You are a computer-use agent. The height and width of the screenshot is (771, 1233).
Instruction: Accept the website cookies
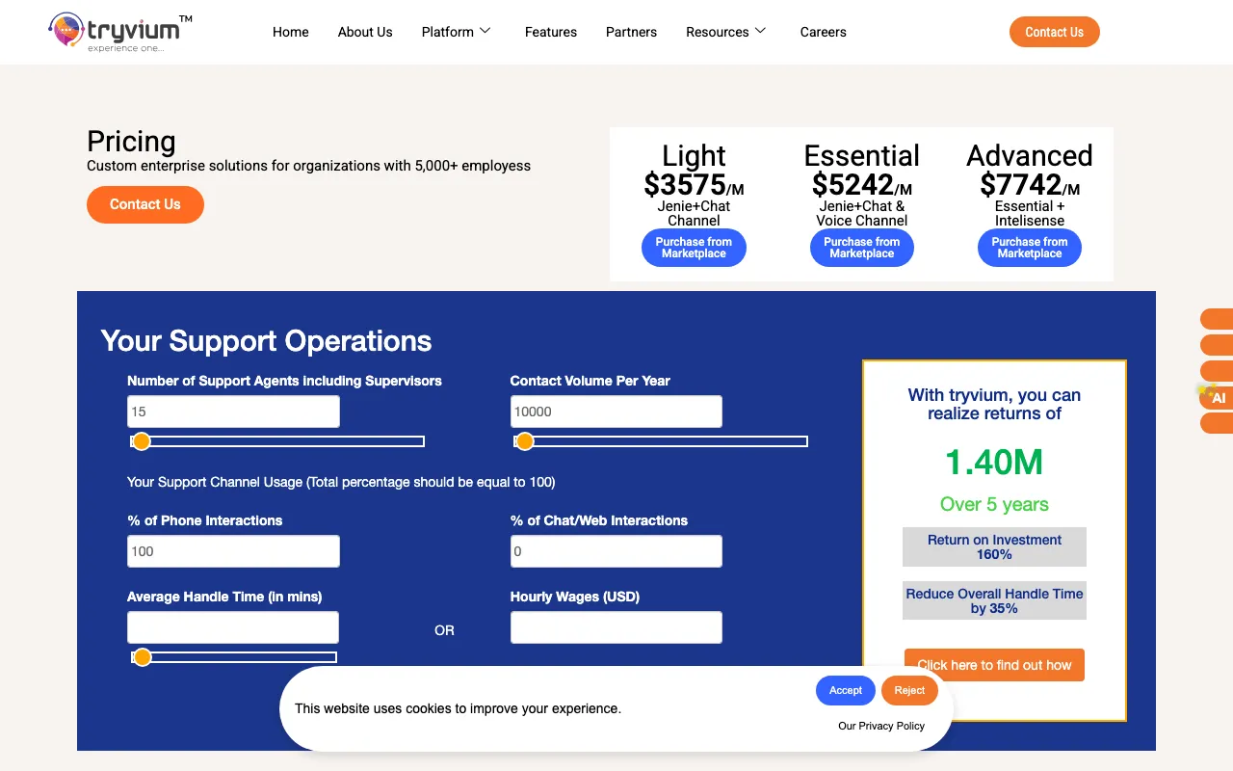point(846,690)
